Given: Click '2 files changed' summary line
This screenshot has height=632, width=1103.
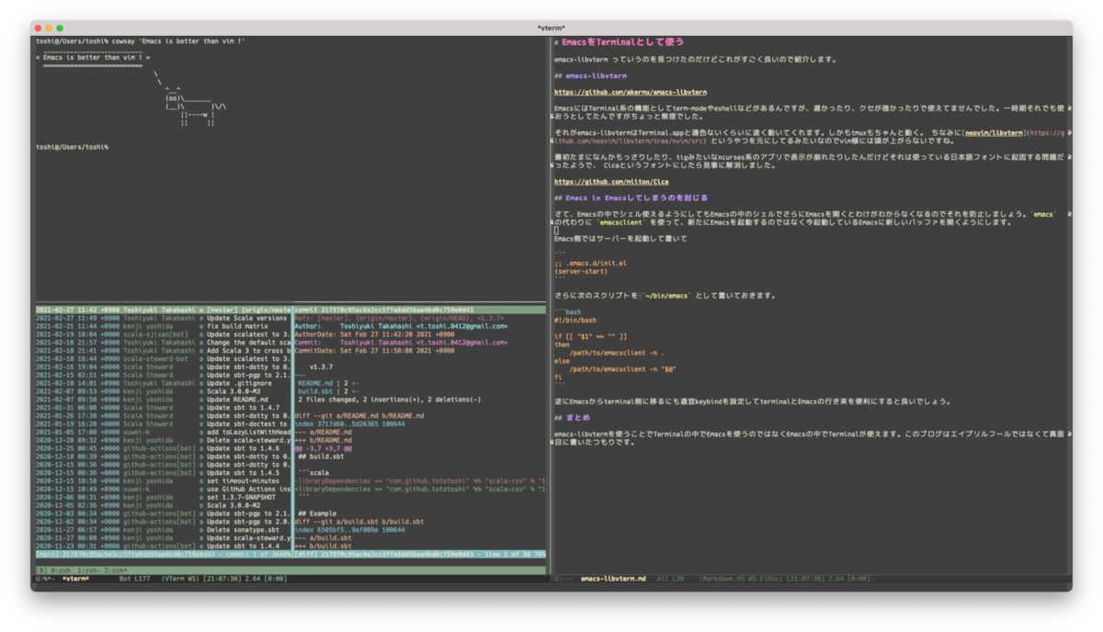Looking at the screenshot, I should pos(388,401).
